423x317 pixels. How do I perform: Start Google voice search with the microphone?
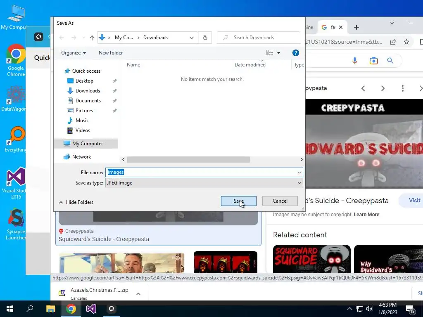pyautogui.click(x=355, y=61)
